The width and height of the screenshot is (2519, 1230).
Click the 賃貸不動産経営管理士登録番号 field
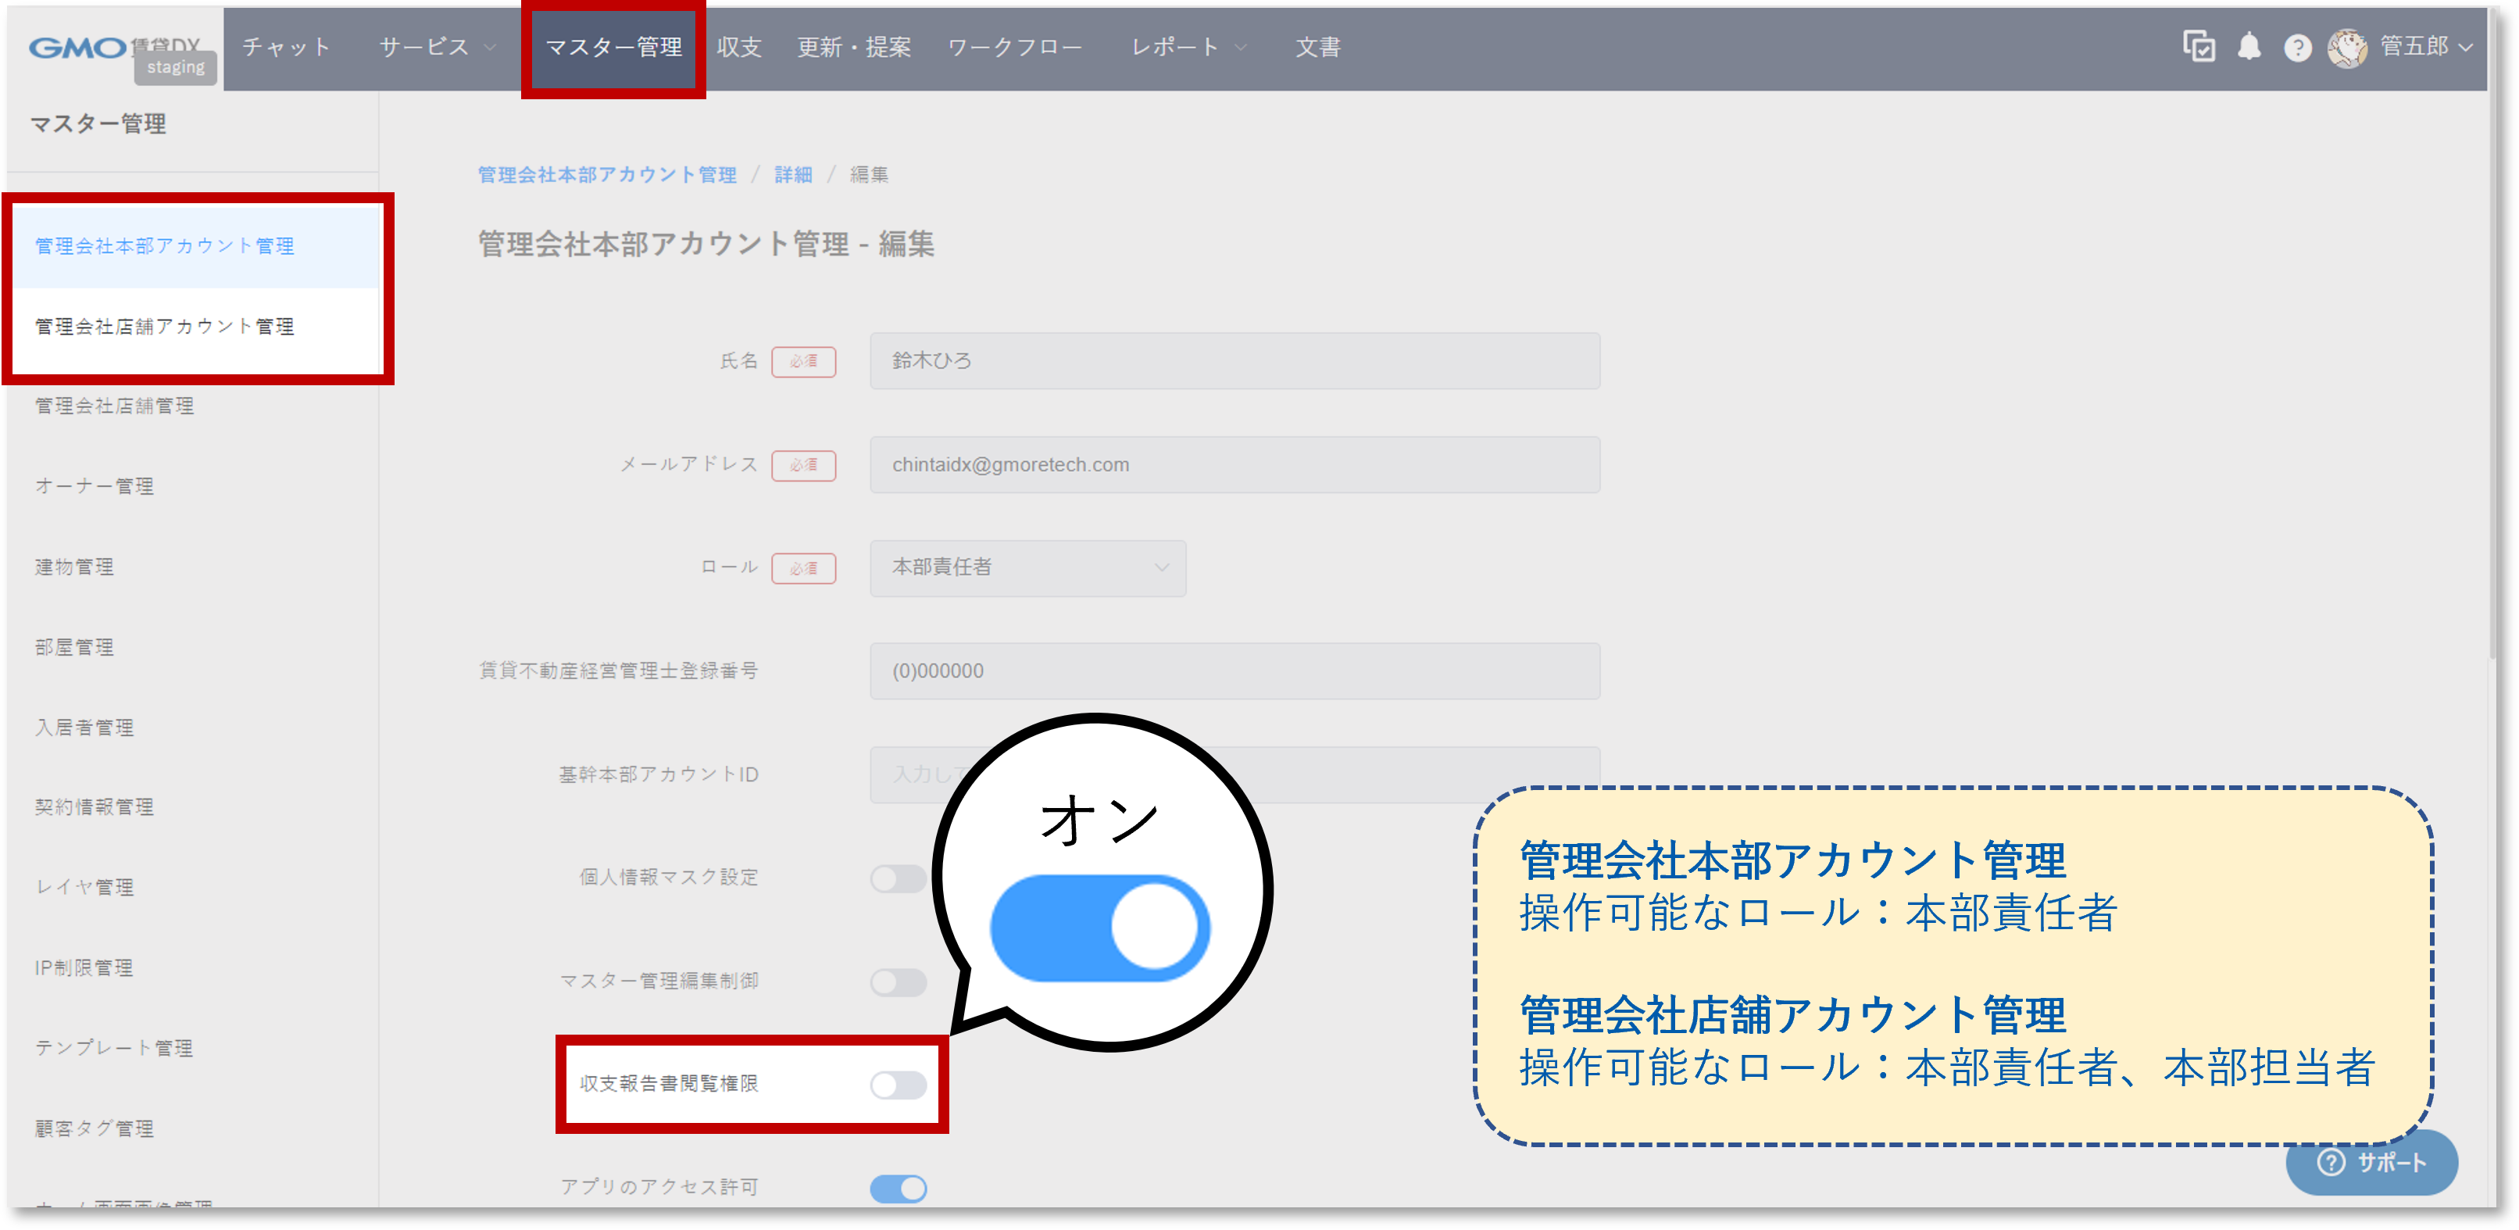click(1234, 670)
